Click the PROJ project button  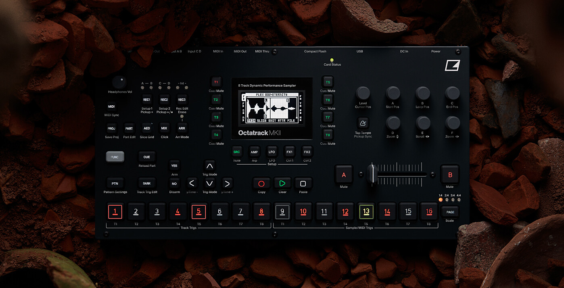[111, 129]
